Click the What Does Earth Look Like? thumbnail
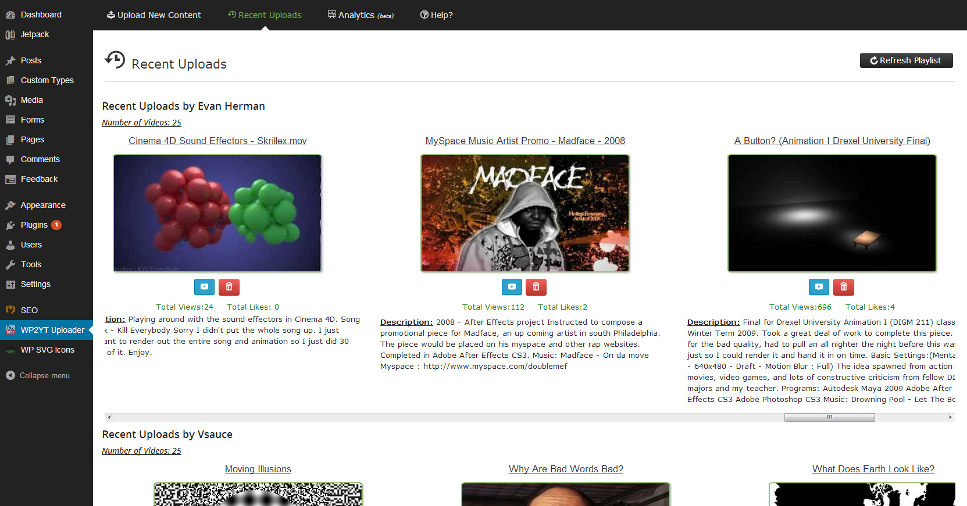Screen dimensions: 967x506 [862, 494]
